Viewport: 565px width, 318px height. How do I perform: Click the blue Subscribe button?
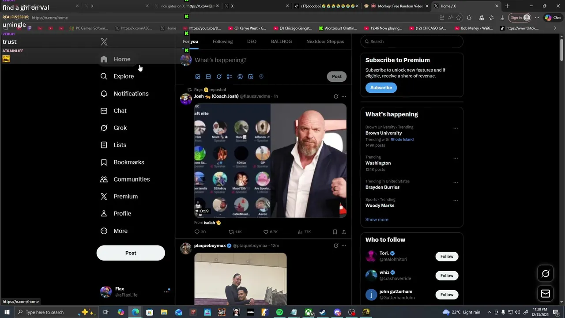click(x=381, y=88)
